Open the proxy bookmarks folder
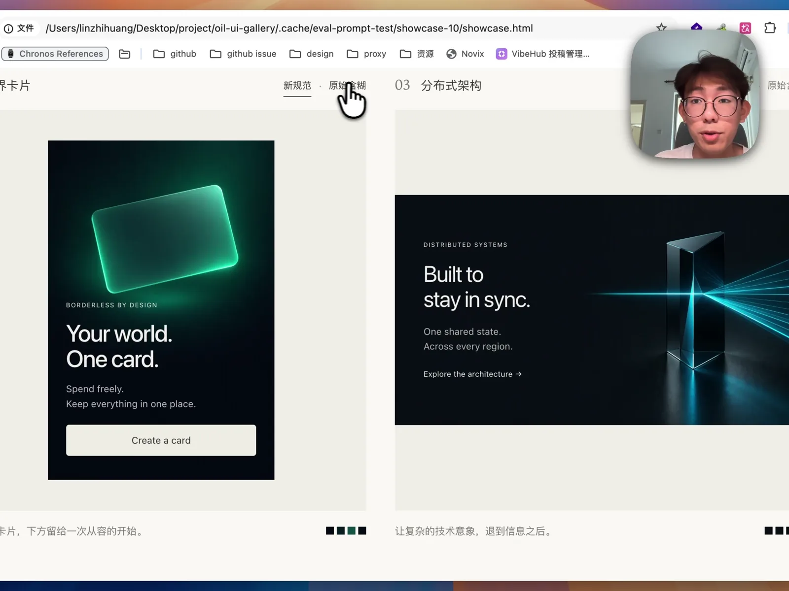The height and width of the screenshot is (591, 789). pyautogui.click(x=366, y=54)
